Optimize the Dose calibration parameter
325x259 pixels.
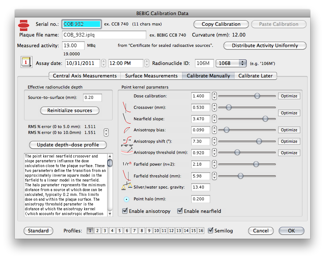click(x=289, y=96)
